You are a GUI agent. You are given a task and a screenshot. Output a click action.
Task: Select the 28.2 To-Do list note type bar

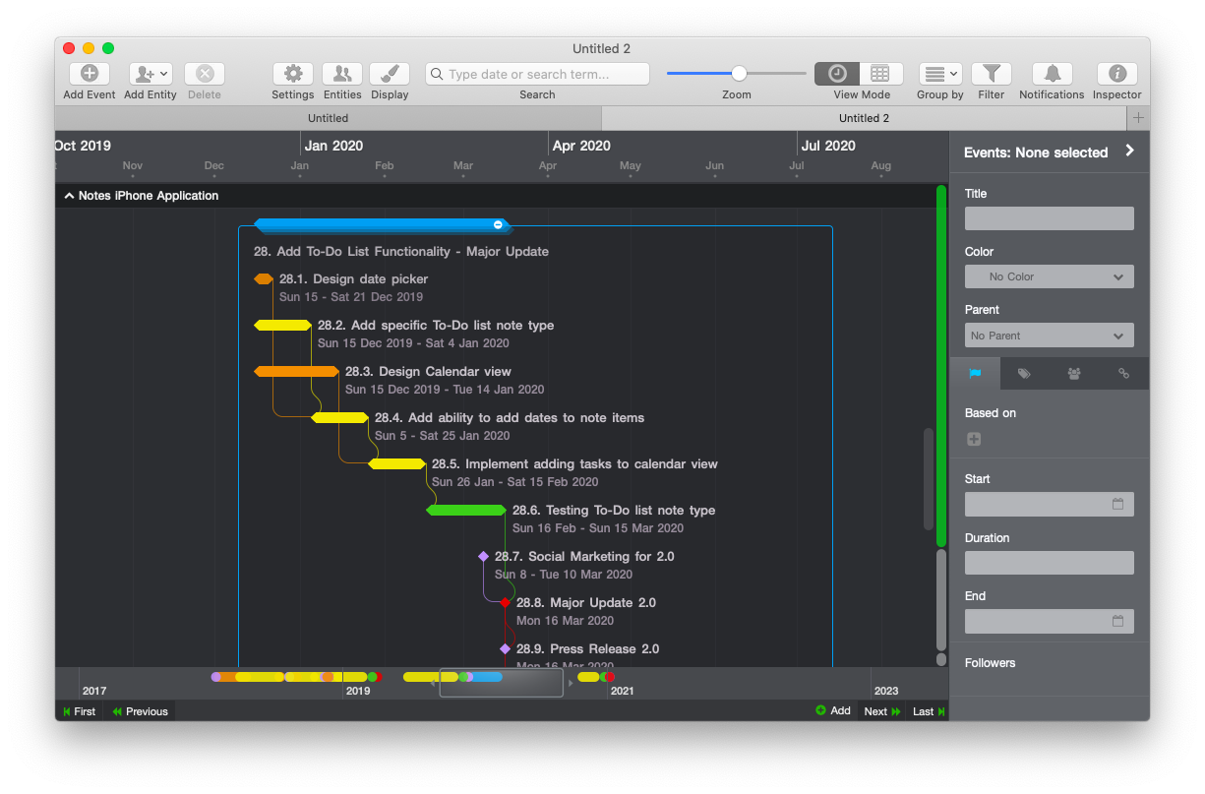(282, 326)
